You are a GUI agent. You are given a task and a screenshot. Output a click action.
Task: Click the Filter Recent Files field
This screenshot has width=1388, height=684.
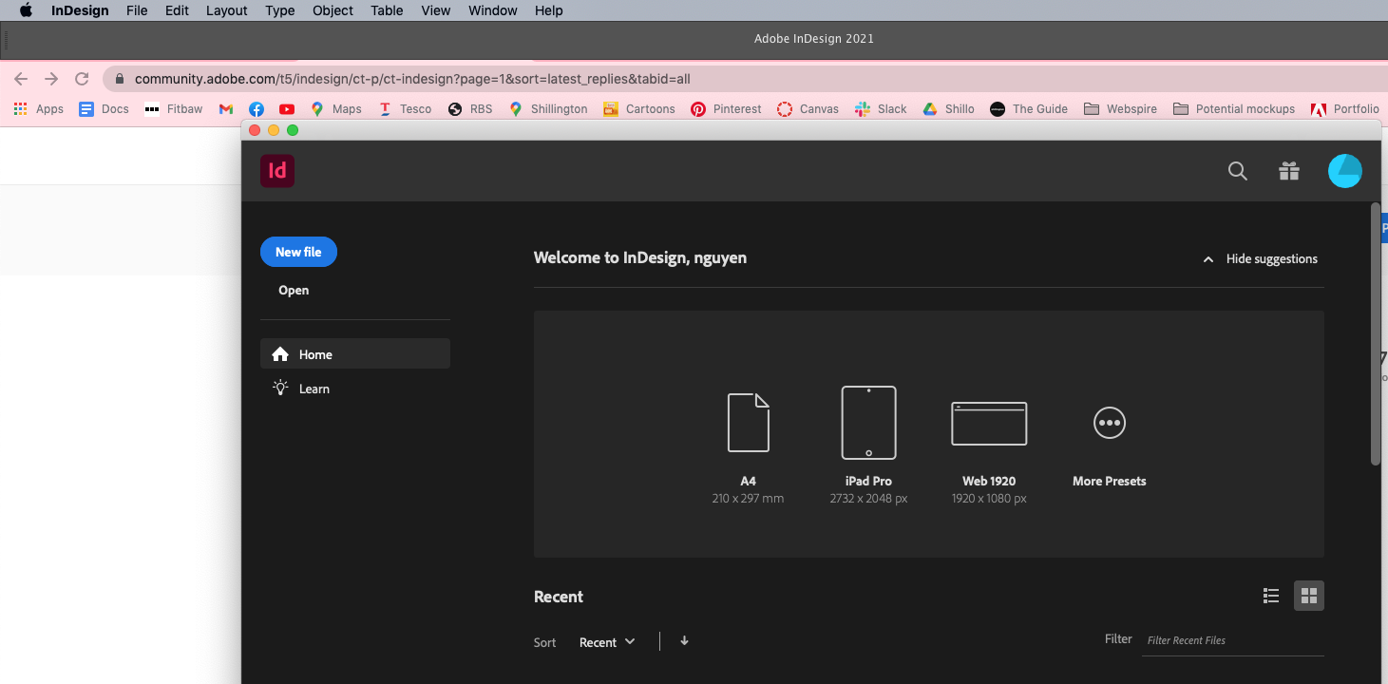click(x=1226, y=639)
